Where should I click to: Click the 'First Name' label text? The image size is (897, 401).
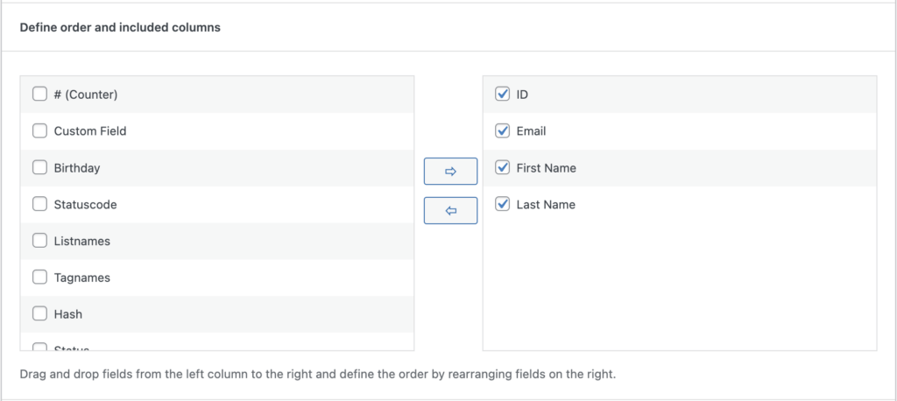[x=546, y=168]
